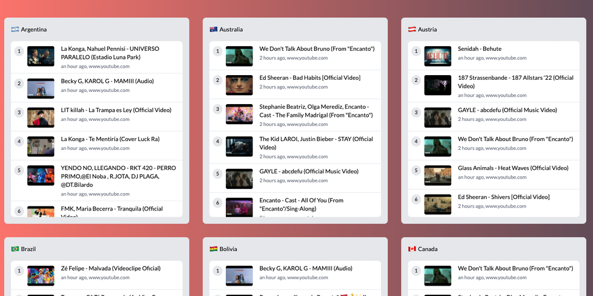593x296 pixels.
Task: Open Encanto All Of You thumbnail
Action: pos(239,208)
